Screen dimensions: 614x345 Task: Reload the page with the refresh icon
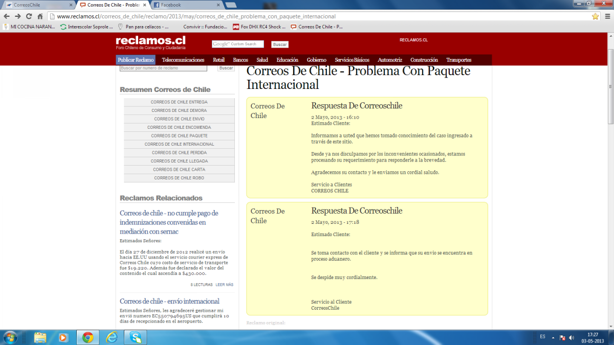click(30, 16)
